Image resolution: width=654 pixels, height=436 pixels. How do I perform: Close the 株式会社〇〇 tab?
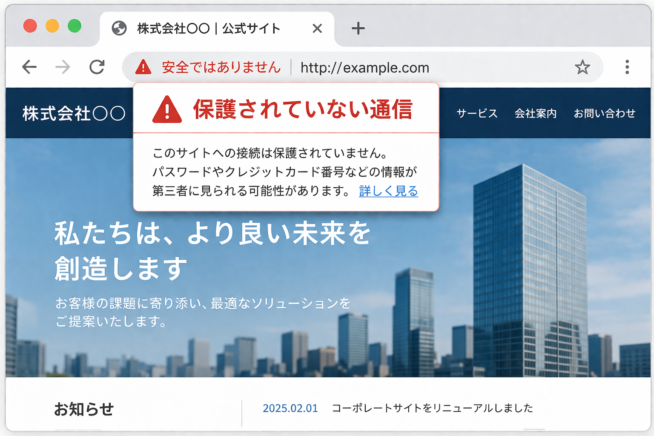point(317,28)
